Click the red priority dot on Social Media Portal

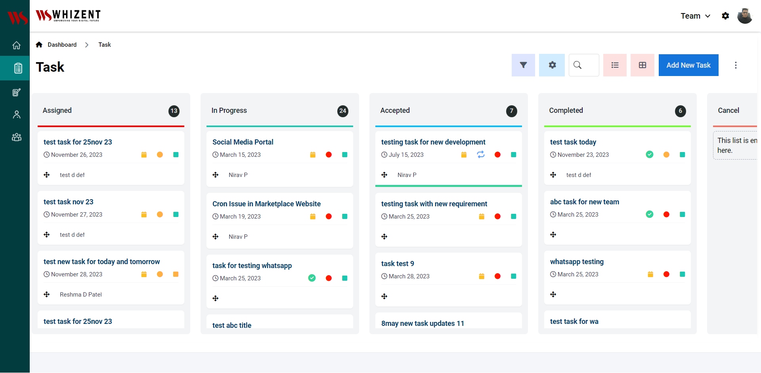pyautogui.click(x=329, y=154)
